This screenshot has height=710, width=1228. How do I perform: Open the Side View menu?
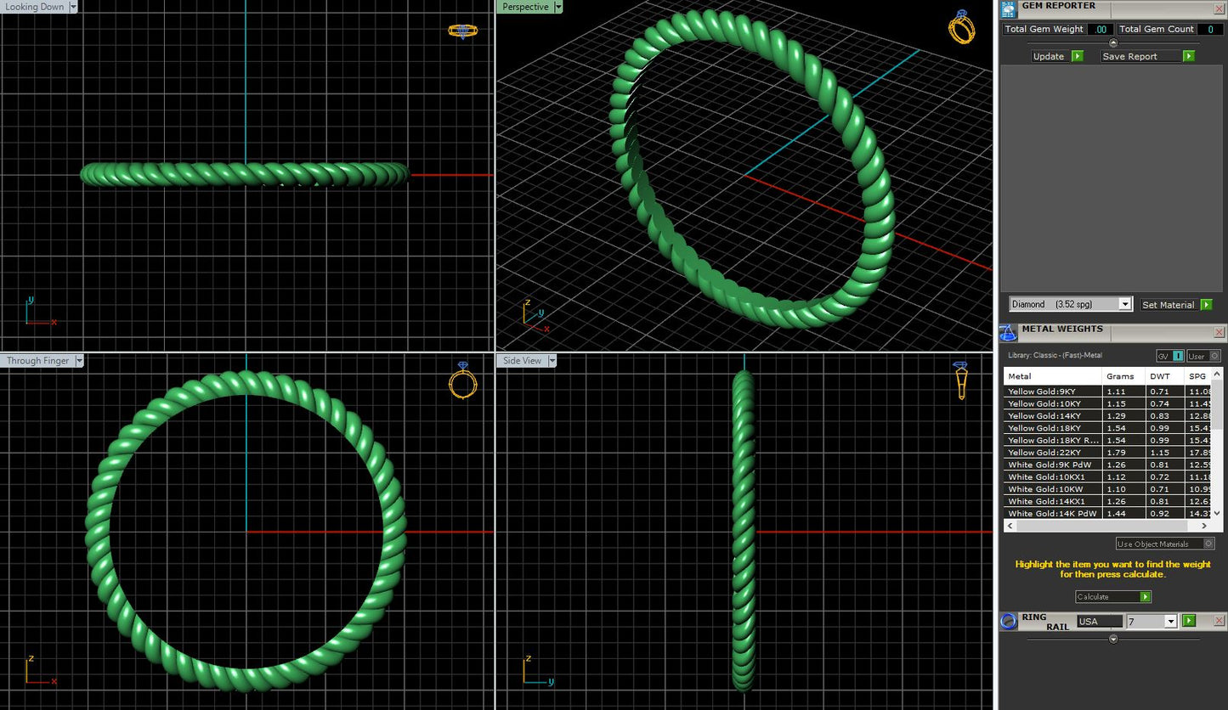(x=551, y=360)
